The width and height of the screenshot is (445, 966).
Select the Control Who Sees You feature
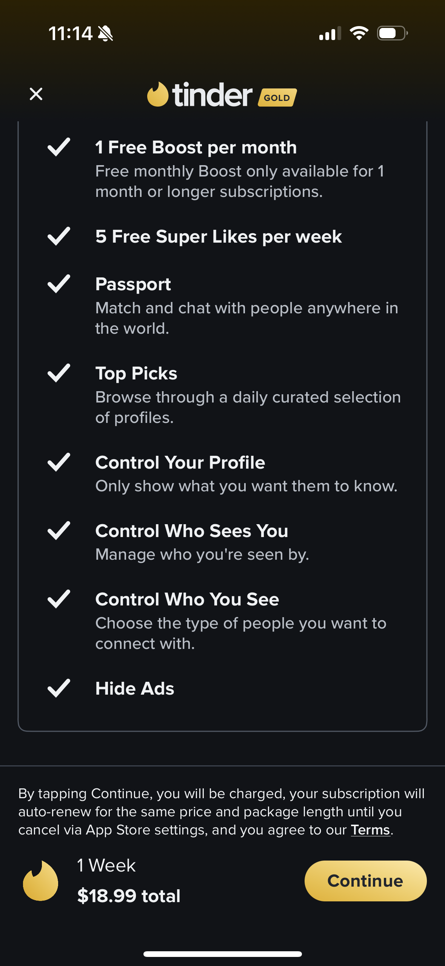191,531
